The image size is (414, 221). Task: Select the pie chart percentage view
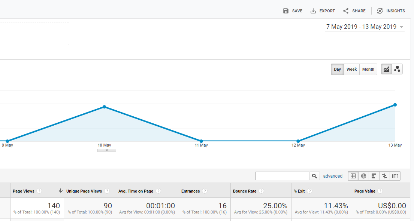tap(363, 176)
